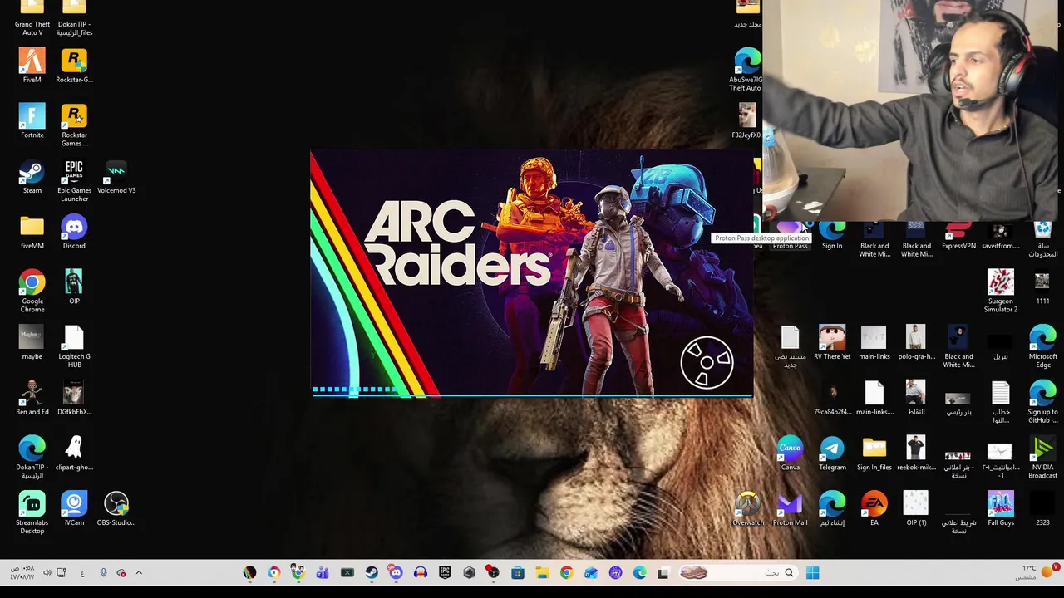Select the iVCam desktop shortcut
The width and height of the screenshot is (1064, 598).
pos(74,509)
